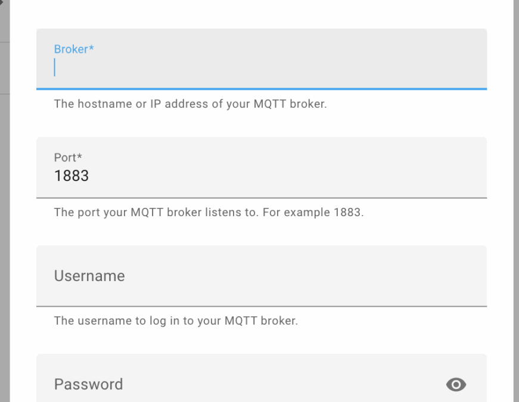
Task: Click the Port* field label
Action: click(68, 157)
